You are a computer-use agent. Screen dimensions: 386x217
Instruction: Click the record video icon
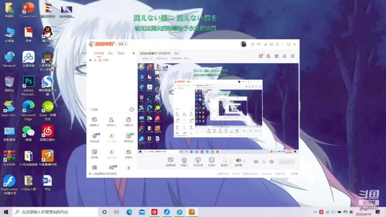point(256,162)
